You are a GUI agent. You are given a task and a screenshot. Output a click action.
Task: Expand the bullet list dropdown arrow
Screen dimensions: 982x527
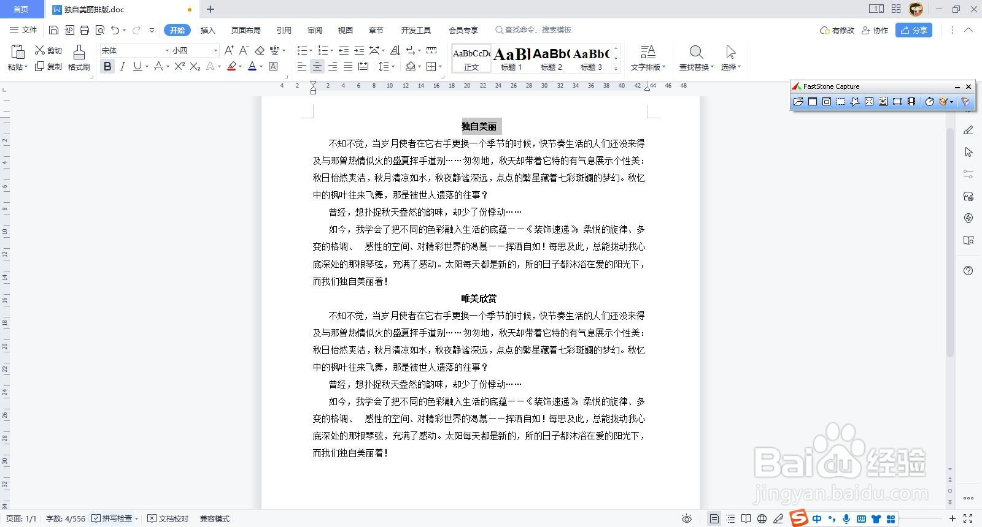pos(310,50)
